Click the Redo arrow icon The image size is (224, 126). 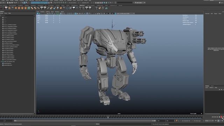tap(16, 2)
